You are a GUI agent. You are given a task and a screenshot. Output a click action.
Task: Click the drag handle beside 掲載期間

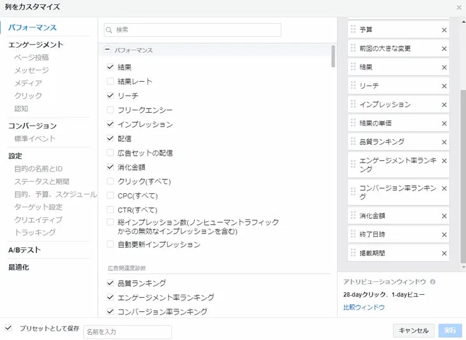click(x=353, y=253)
